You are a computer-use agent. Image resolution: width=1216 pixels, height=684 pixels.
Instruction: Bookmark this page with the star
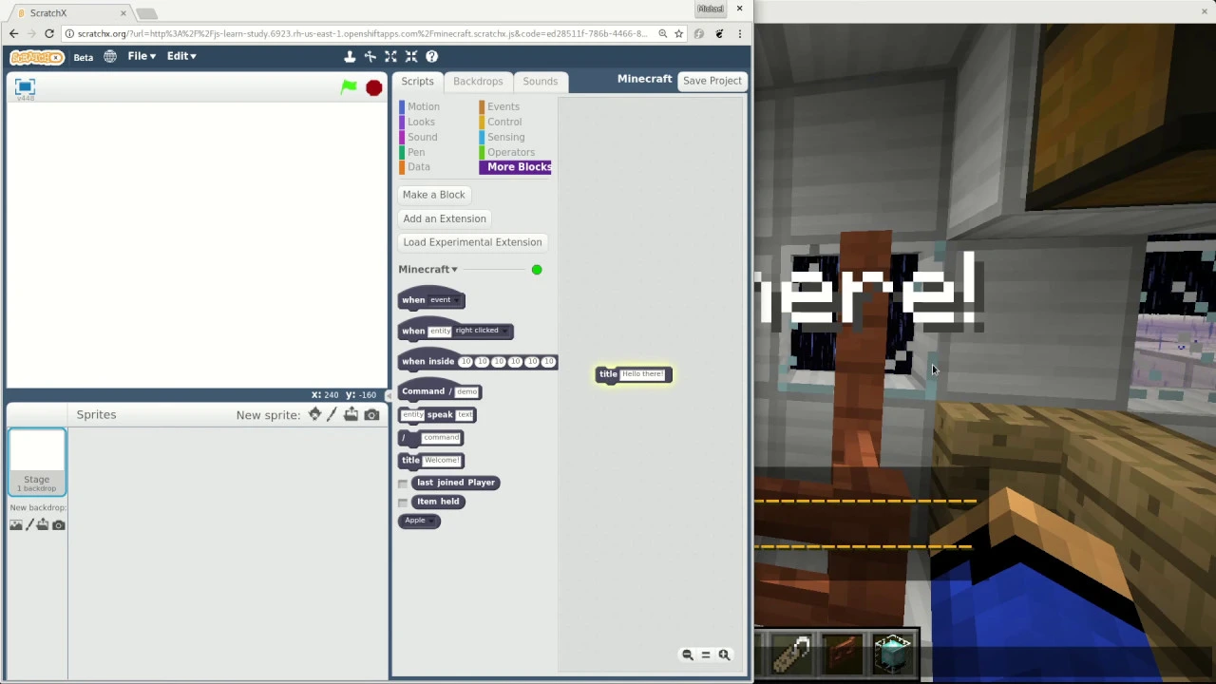coord(678,33)
